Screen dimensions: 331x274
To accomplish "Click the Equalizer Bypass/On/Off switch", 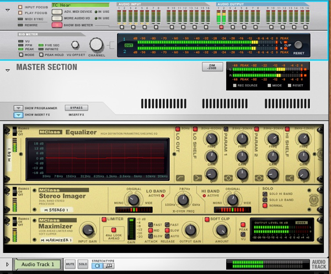I will click(14, 131).
